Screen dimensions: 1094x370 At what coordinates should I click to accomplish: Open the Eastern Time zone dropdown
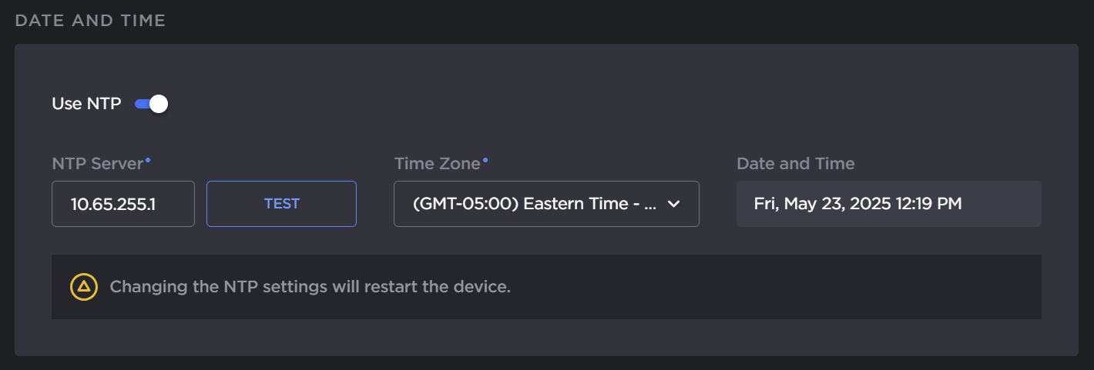(545, 204)
